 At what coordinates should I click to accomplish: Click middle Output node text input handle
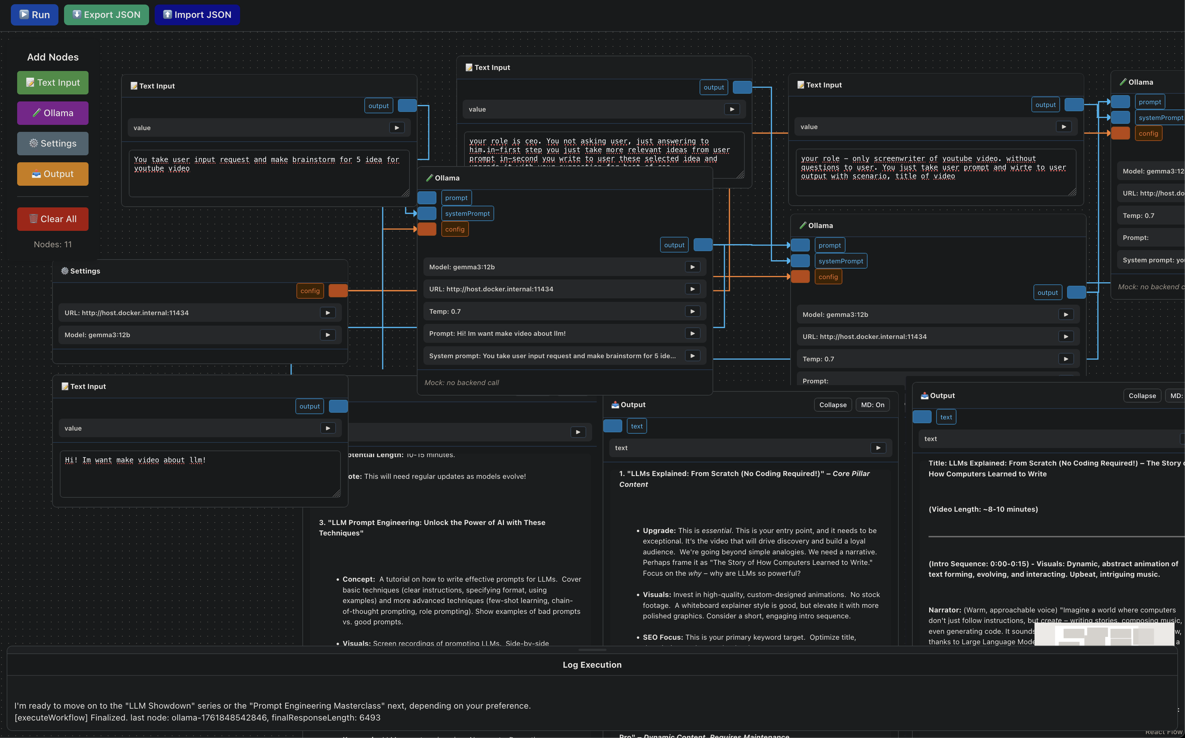(x=612, y=426)
